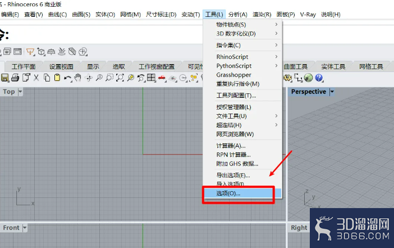Screen dimensions: 394x248
Task: Expand the 超连结(H) submenu arrow
Action: click(276, 125)
